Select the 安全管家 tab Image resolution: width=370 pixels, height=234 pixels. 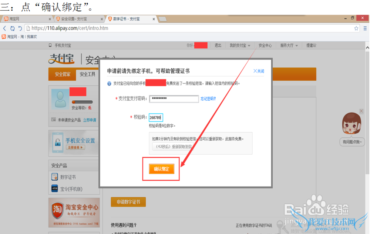(63, 74)
